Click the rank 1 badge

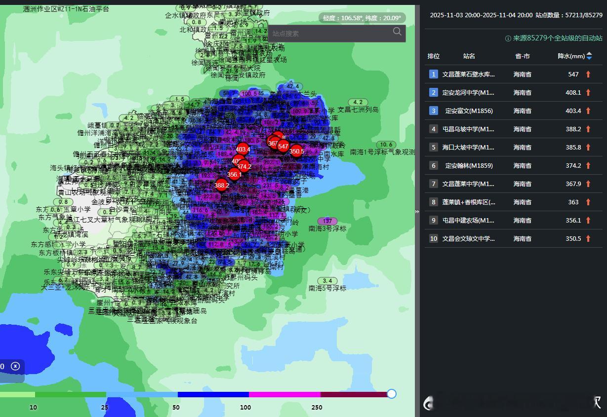[433, 74]
